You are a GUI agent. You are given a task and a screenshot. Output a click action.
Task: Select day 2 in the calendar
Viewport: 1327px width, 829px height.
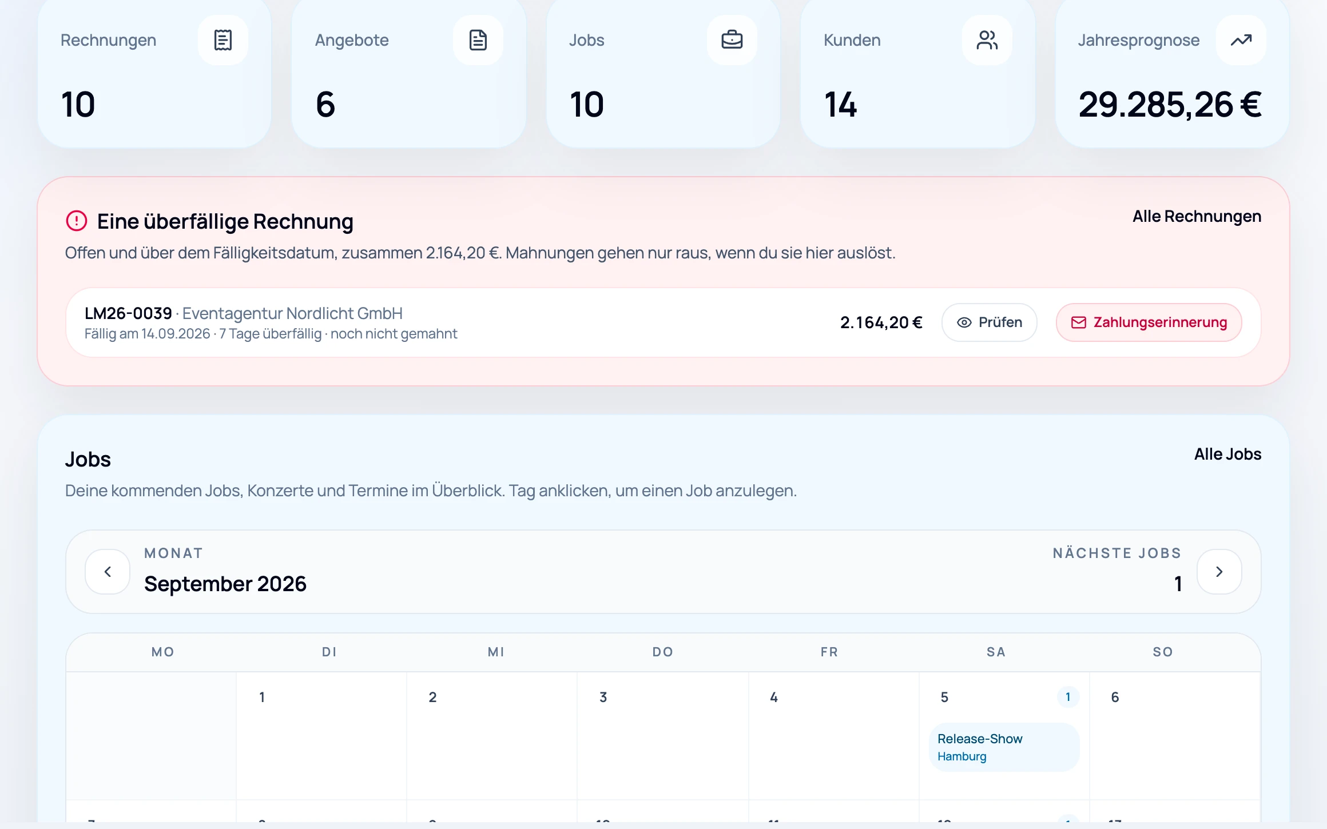[492, 736]
